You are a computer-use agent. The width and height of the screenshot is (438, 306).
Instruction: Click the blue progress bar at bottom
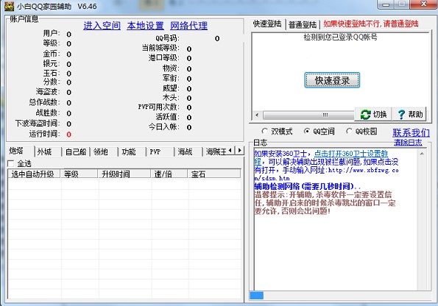click(x=257, y=296)
